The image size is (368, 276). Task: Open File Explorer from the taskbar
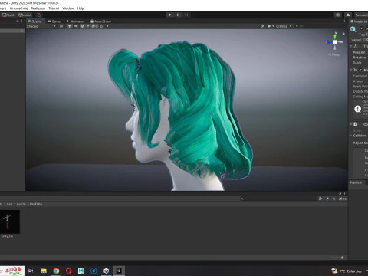[44, 271]
